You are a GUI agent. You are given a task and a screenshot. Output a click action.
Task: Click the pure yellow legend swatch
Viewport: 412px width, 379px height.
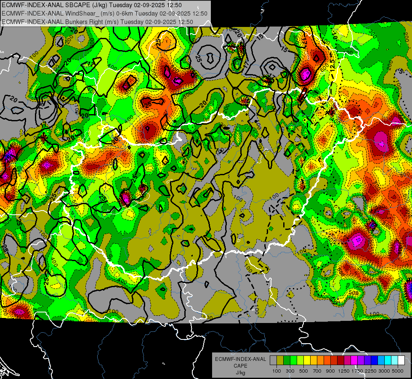[307, 360]
